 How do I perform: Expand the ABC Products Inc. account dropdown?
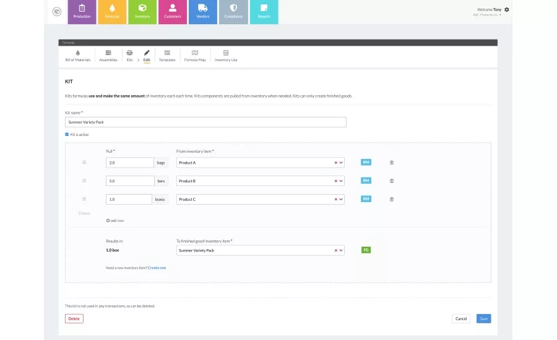click(x=487, y=15)
